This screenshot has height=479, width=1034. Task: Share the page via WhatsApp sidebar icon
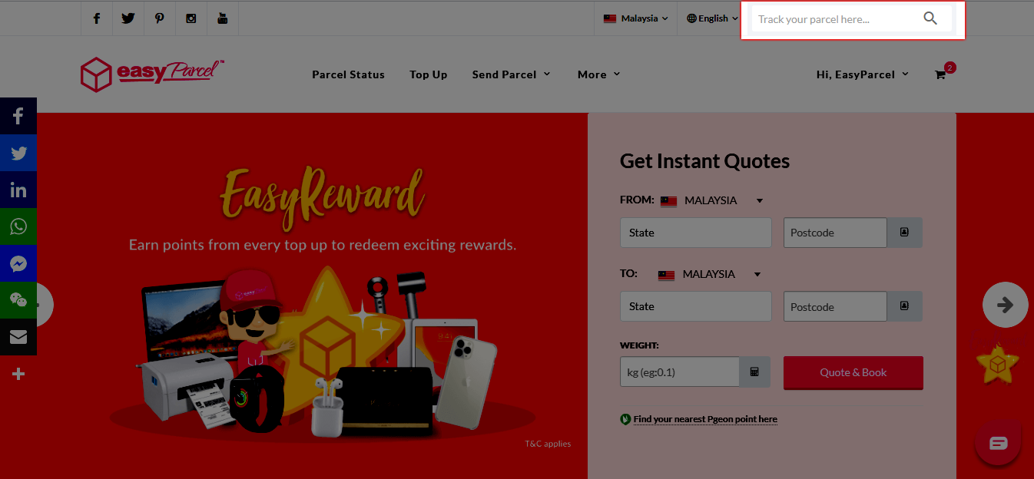point(18,226)
